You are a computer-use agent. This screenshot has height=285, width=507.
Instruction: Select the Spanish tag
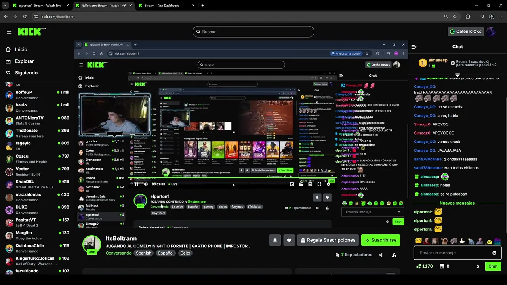coord(143,253)
